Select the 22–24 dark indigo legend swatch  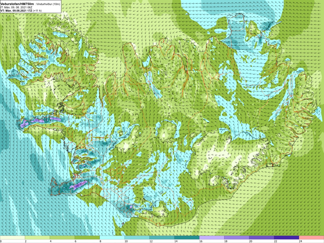point(287,237)
